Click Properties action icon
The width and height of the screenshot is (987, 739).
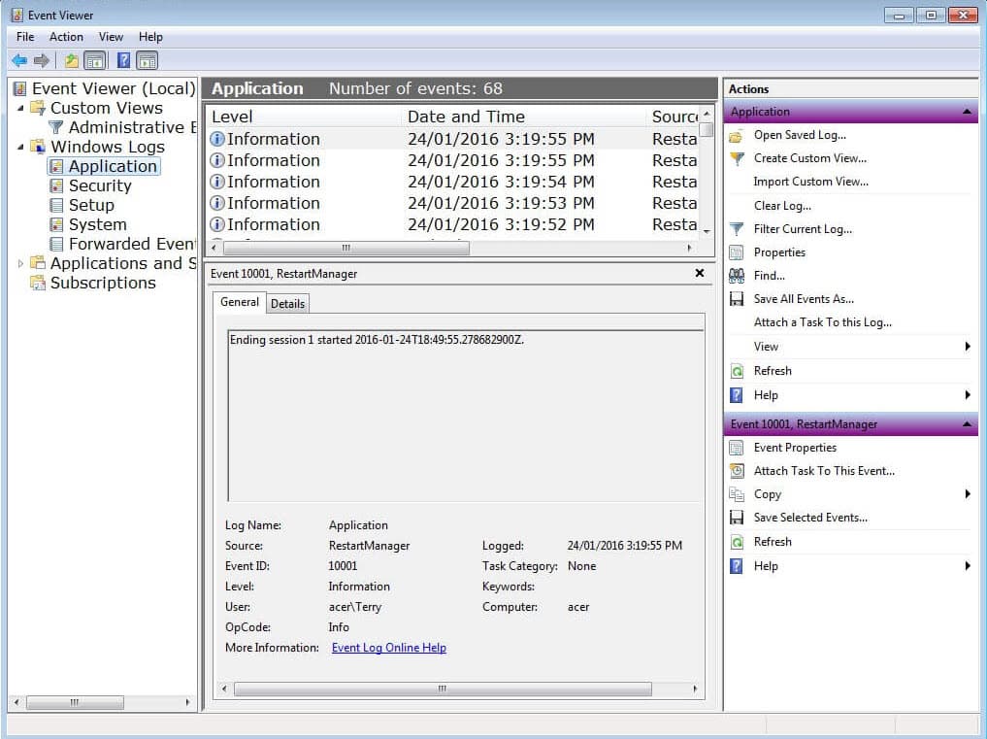[x=736, y=252]
